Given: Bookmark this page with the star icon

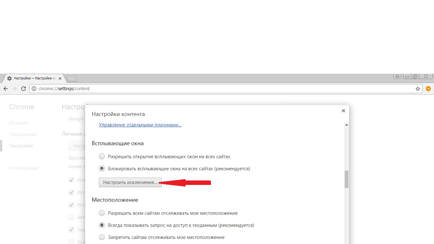Looking at the screenshot, I should (418, 89).
